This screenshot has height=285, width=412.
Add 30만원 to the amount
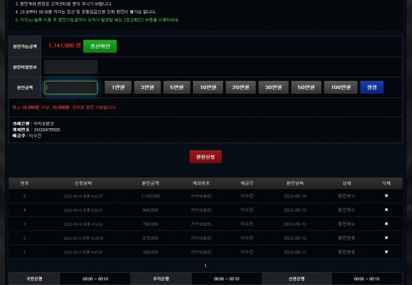point(273,87)
